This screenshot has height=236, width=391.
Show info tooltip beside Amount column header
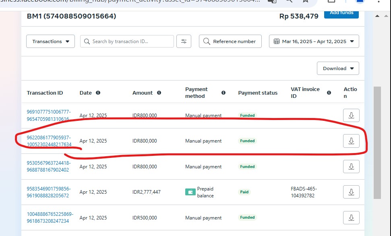[x=159, y=93]
